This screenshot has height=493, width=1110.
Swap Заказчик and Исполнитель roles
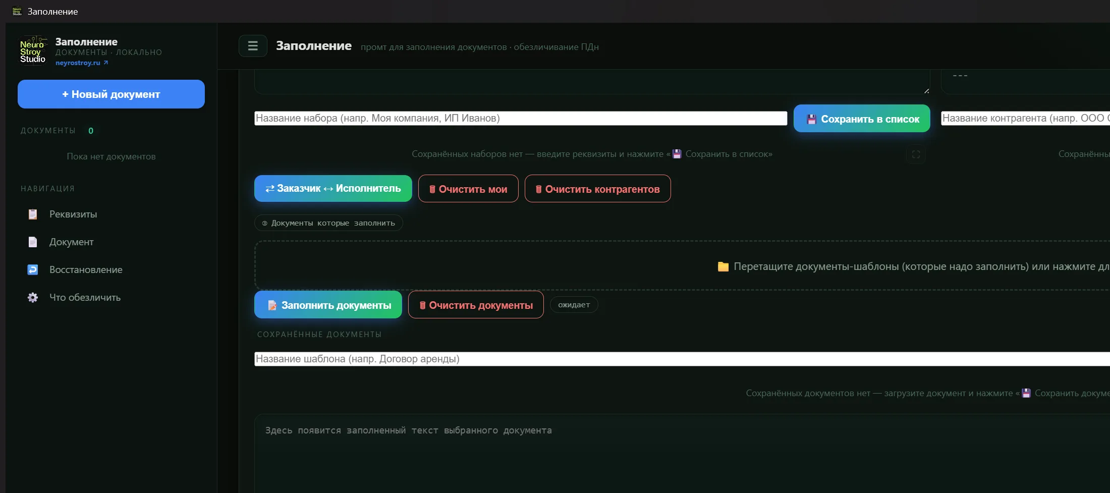(333, 188)
